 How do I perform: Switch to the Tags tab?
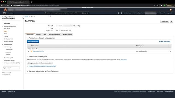(x=45, y=35)
